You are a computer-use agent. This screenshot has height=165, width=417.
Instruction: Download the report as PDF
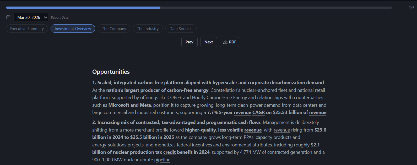229,42
